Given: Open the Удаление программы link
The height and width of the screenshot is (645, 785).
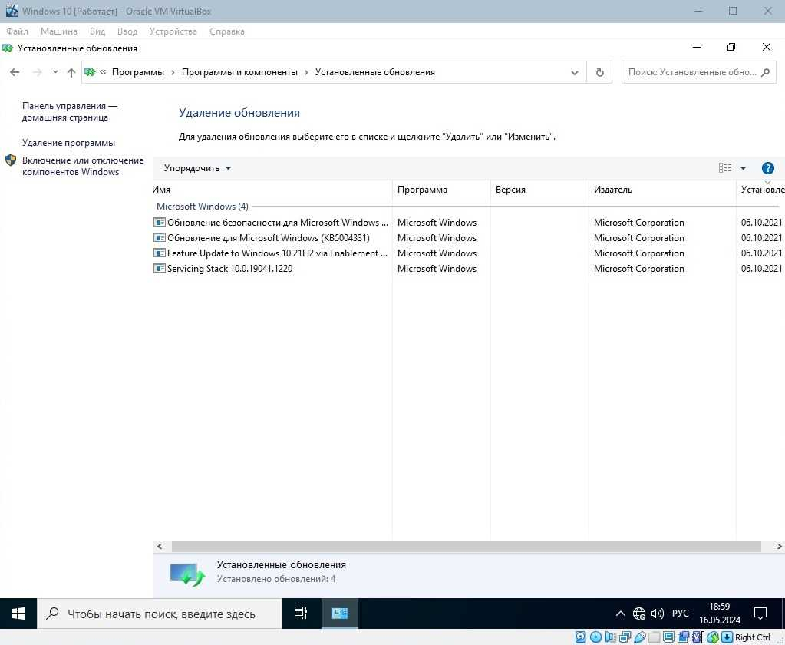Looking at the screenshot, I should [68, 144].
